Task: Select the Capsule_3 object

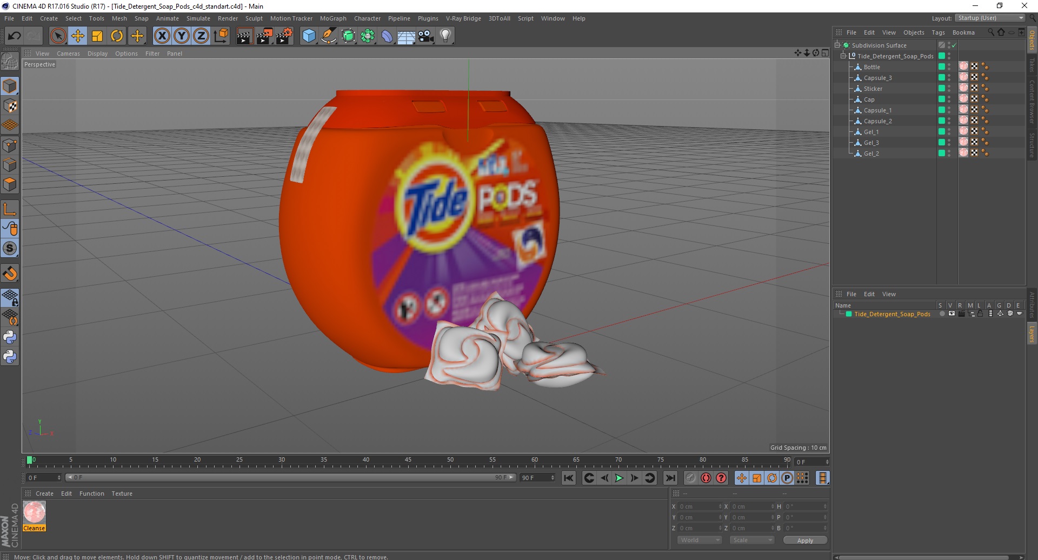Action: pyautogui.click(x=877, y=78)
